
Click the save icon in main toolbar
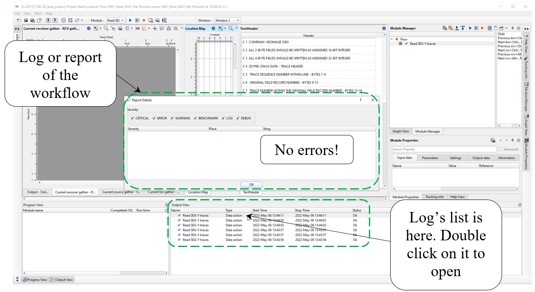point(26,20)
